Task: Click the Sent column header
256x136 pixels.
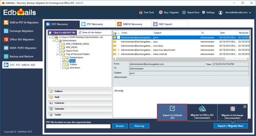Action: coord(228,33)
